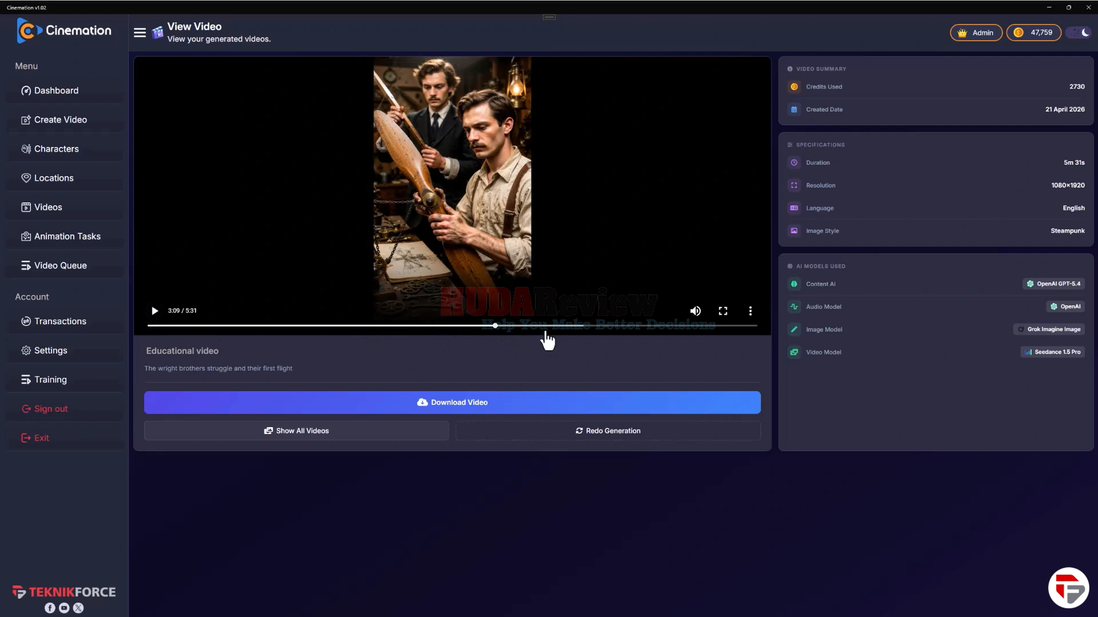The width and height of the screenshot is (1098, 617).
Task: Click the Download Video button
Action: pos(452,403)
